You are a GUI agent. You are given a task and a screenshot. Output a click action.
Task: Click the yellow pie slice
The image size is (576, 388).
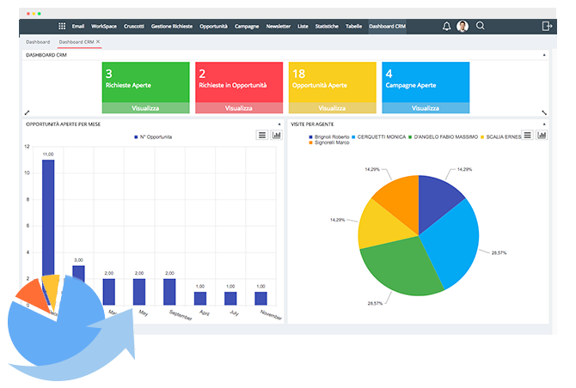click(x=382, y=227)
